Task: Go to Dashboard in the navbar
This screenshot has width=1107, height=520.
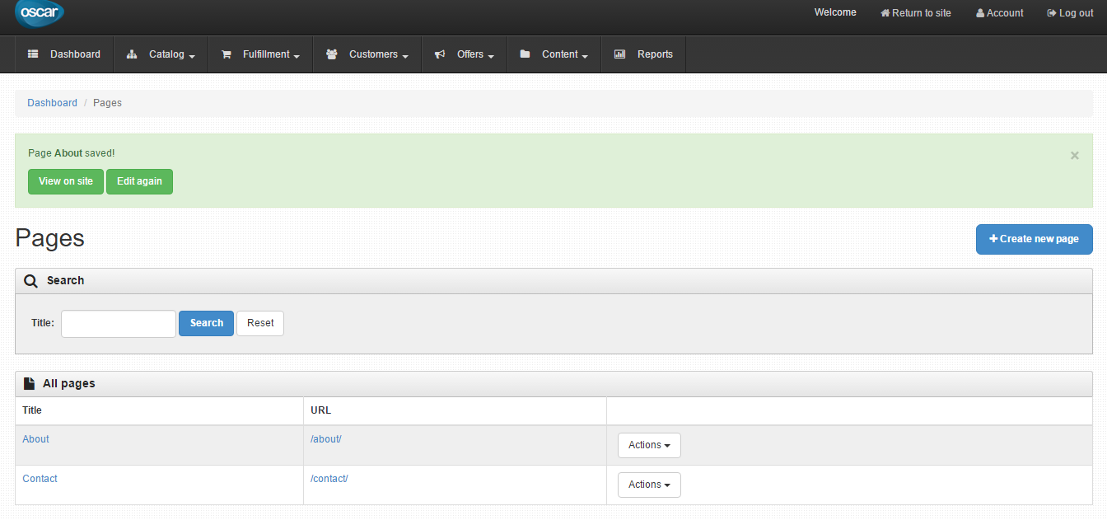Action: [64, 54]
